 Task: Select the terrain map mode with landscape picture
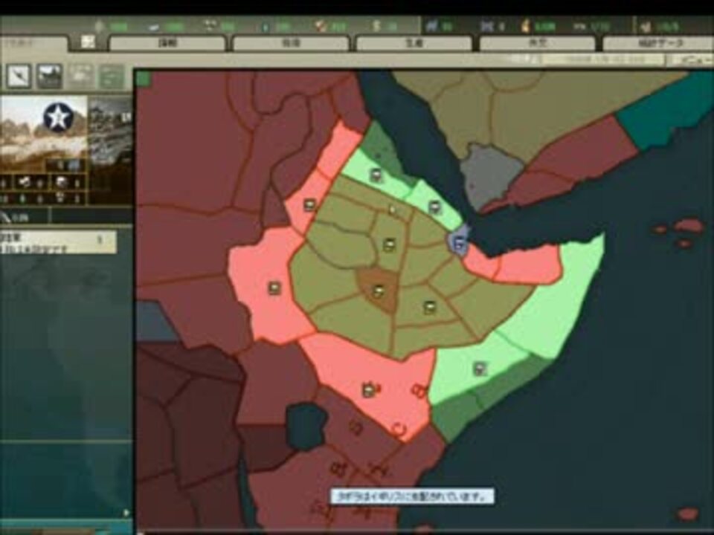pyautogui.click(x=50, y=76)
